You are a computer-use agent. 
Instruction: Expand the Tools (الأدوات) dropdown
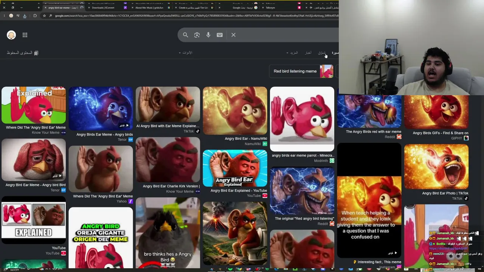(186, 53)
